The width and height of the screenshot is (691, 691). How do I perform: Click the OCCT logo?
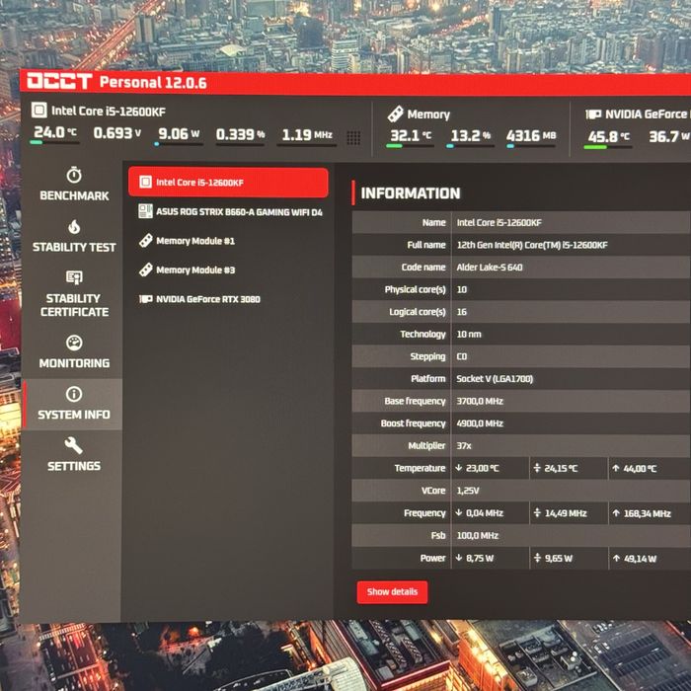[x=59, y=81]
